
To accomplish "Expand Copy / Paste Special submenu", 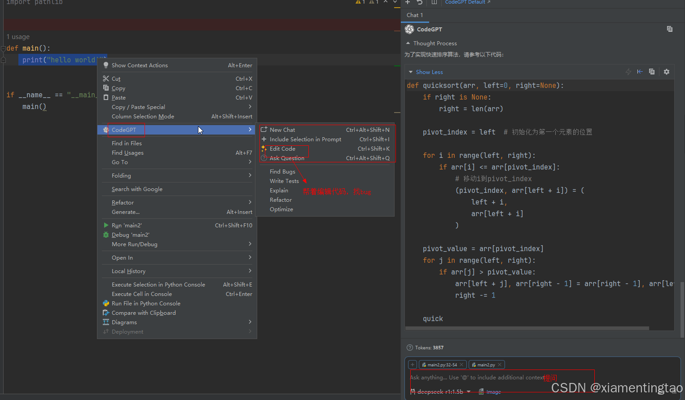I will pyautogui.click(x=177, y=107).
